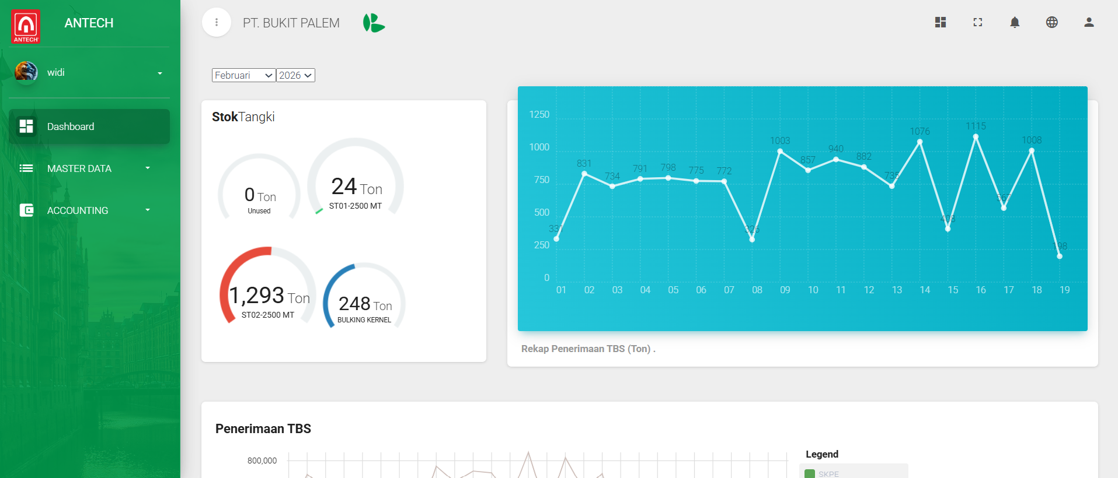The width and height of the screenshot is (1118, 478).
Task: Toggle fullscreen mode icon
Action: [977, 22]
